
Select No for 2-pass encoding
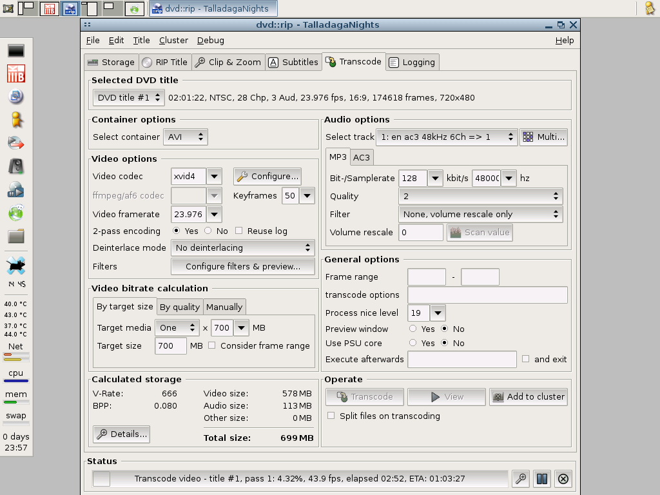pos(208,231)
